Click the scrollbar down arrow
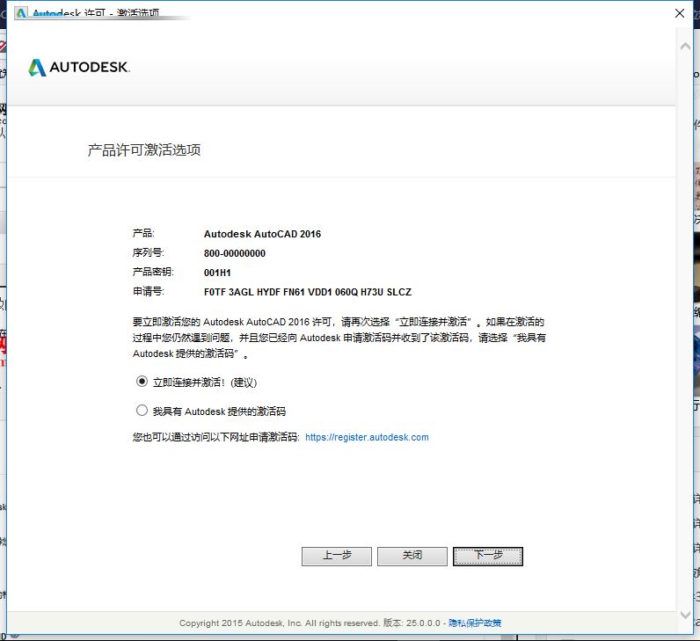The image size is (700, 641). [685, 615]
